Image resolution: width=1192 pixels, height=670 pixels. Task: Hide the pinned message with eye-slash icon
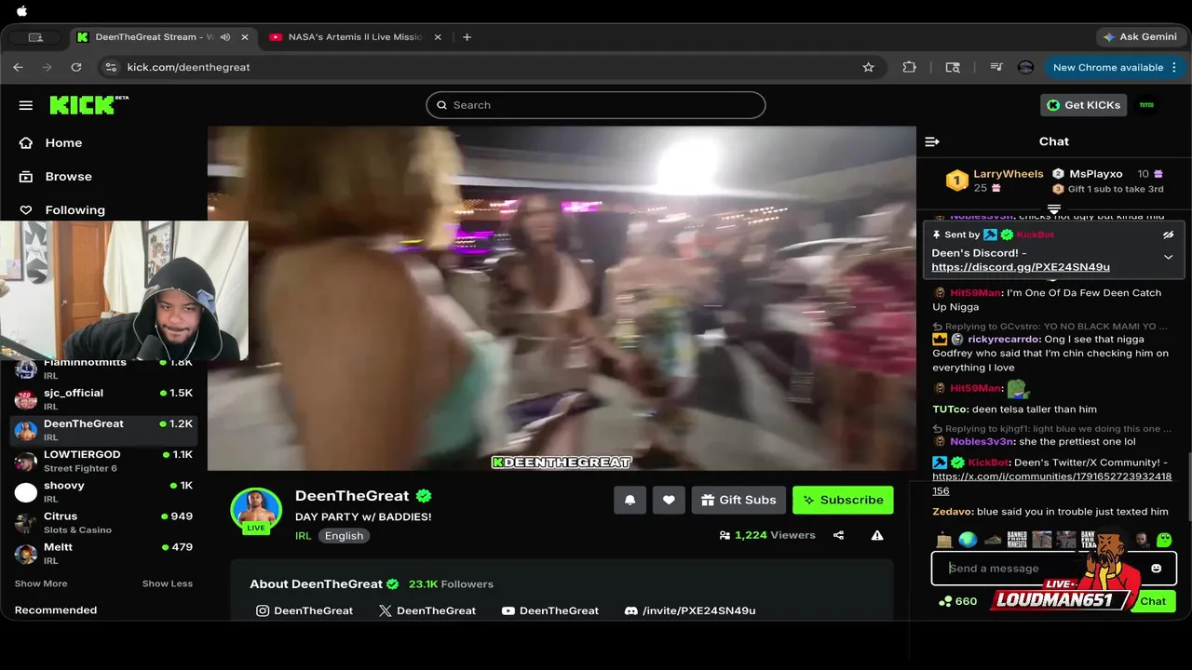click(1168, 234)
